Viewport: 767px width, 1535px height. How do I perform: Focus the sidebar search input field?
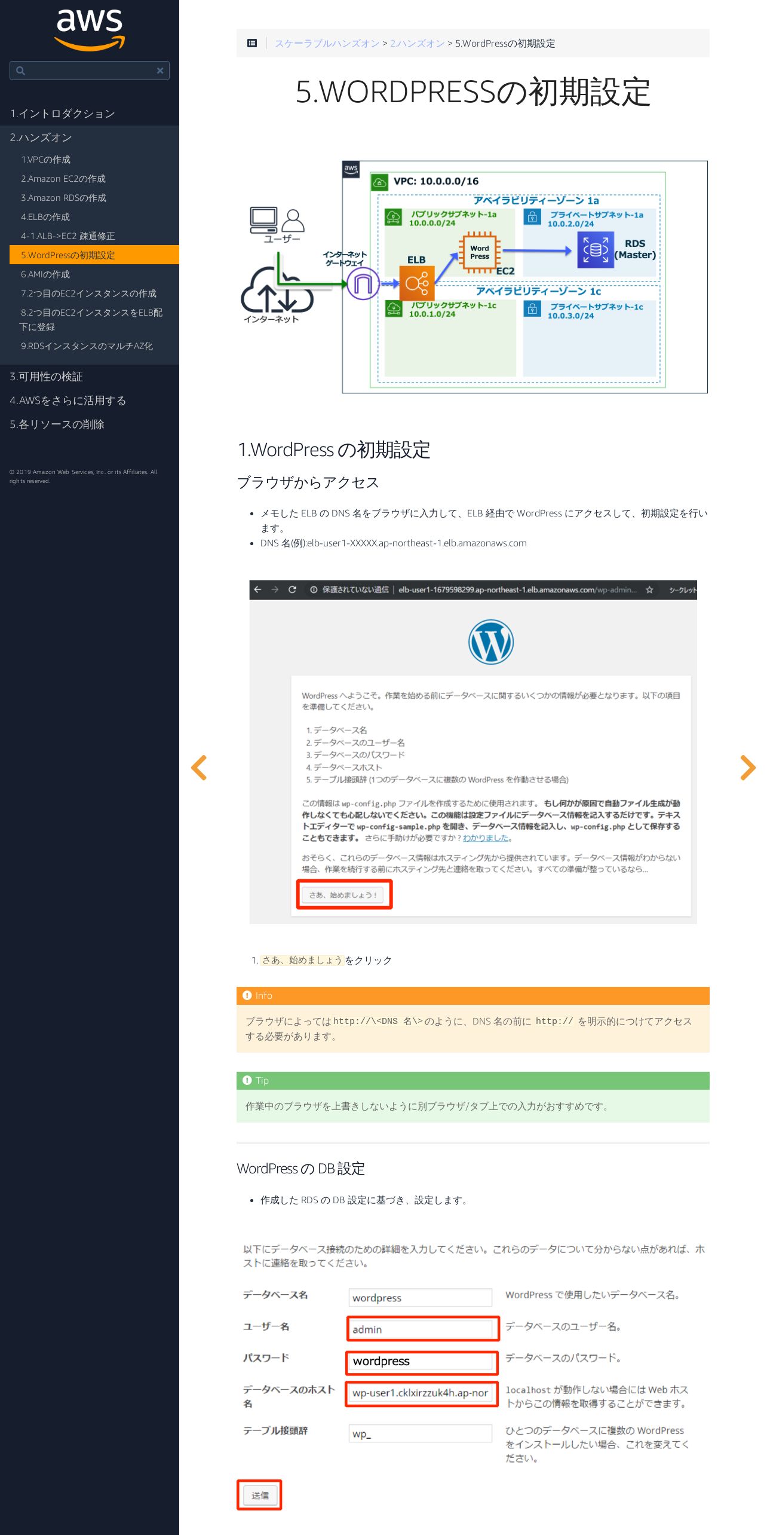90,71
